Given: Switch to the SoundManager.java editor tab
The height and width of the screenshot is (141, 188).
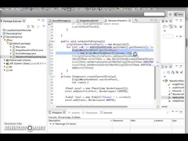Looking at the screenshot, I should (61, 21).
